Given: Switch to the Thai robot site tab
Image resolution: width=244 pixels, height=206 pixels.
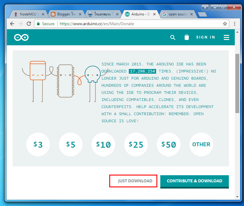Looking at the screenshot, I should 102,14.
